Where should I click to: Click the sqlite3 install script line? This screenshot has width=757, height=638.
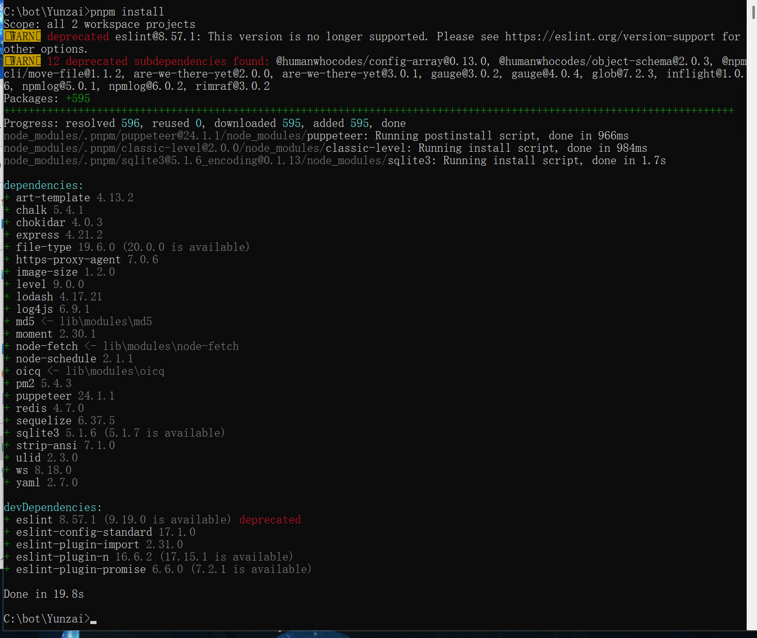point(335,160)
